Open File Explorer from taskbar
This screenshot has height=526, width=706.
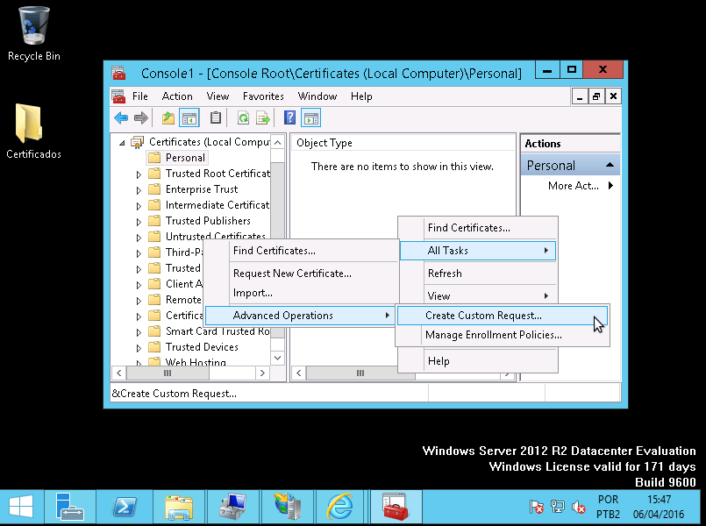179,507
